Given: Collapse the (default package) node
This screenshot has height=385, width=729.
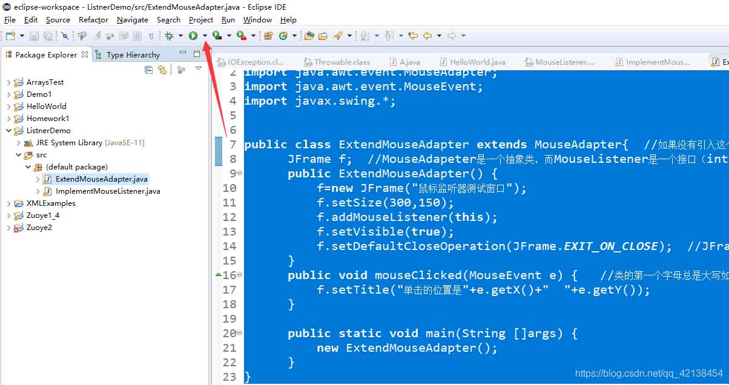Looking at the screenshot, I should 28,166.
